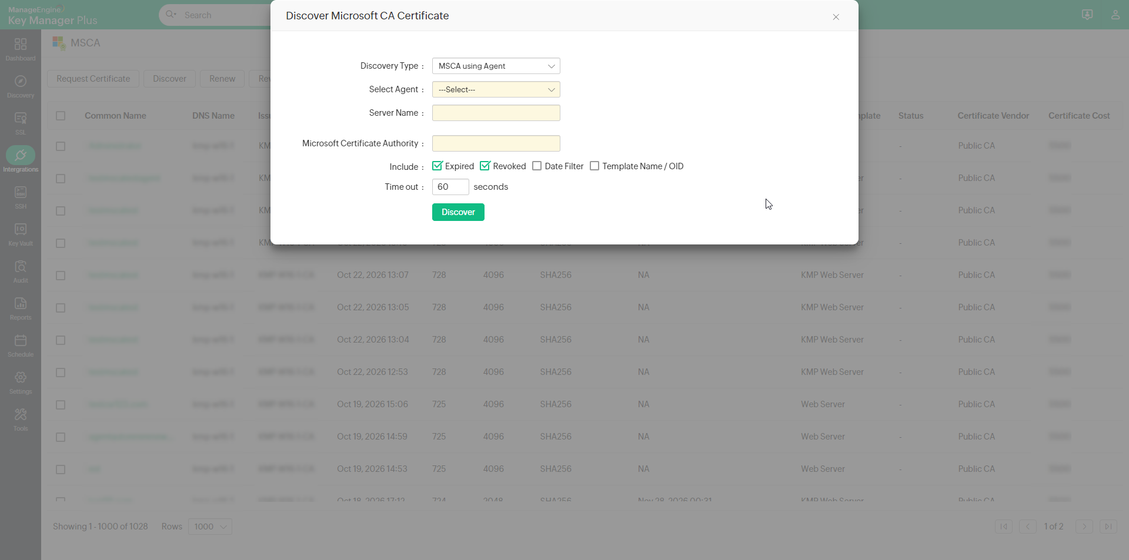The image size is (1129, 560).
Task: Select the Renew toolbar option
Action: point(222,79)
